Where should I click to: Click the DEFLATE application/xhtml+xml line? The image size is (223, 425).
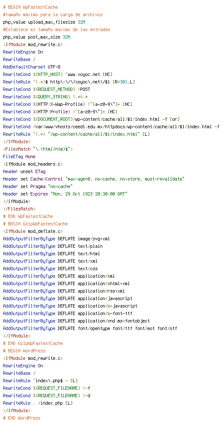[66, 284]
